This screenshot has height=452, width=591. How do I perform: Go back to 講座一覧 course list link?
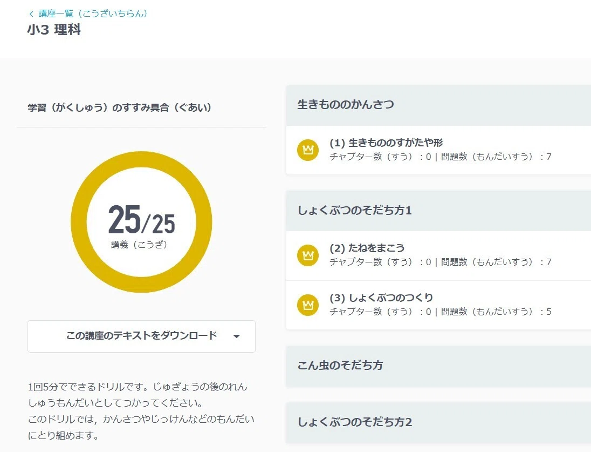(88, 14)
